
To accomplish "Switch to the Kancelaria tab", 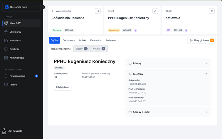I will 96,40.
